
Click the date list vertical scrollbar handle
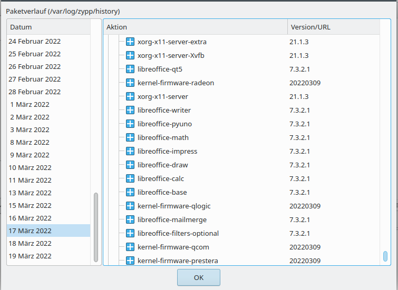click(96, 227)
